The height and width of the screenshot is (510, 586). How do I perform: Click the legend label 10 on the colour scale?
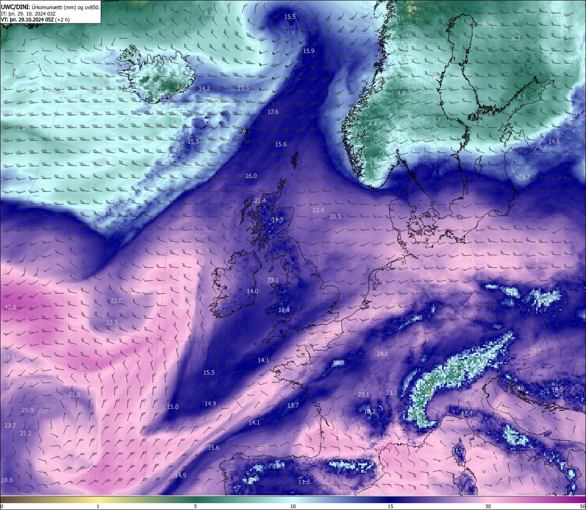(293, 506)
